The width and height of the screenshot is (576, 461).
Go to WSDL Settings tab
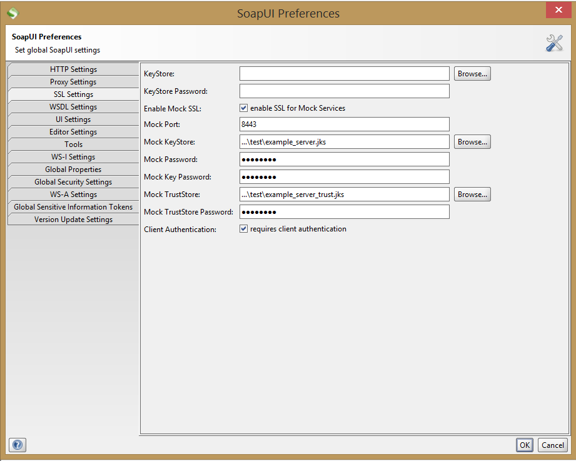(x=73, y=107)
